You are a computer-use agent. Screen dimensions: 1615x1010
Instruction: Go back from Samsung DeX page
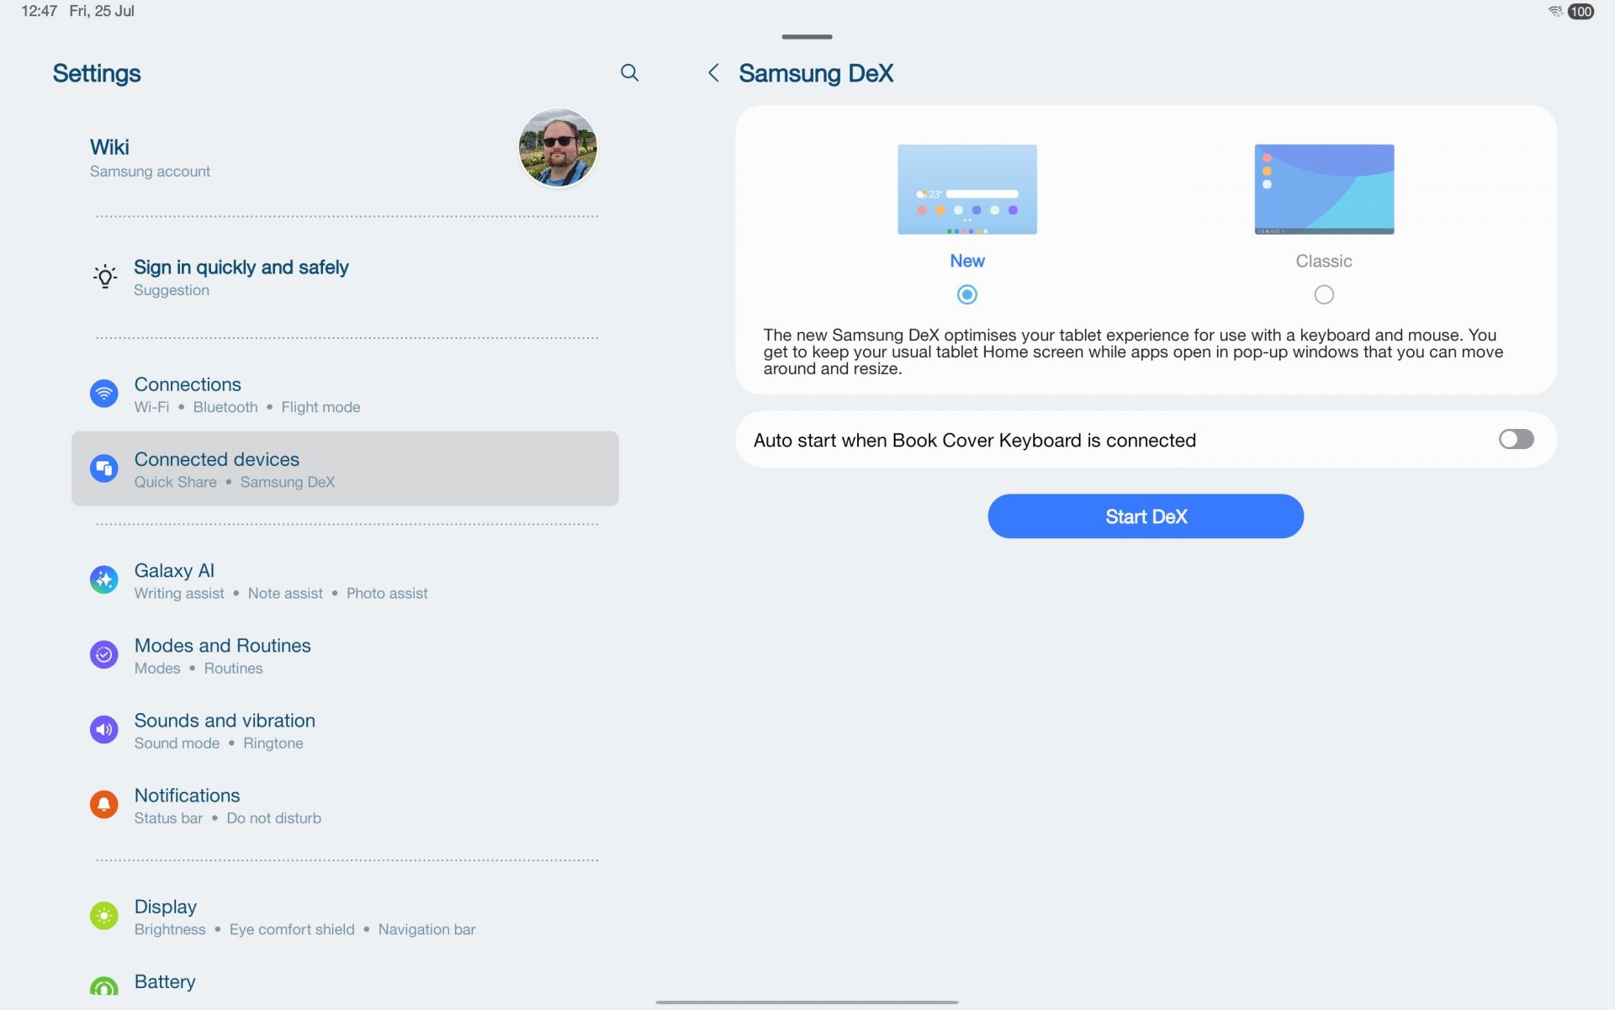pyautogui.click(x=713, y=73)
